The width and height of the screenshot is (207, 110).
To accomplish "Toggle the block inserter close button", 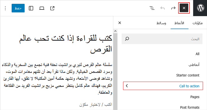I will (x=184, y=8).
